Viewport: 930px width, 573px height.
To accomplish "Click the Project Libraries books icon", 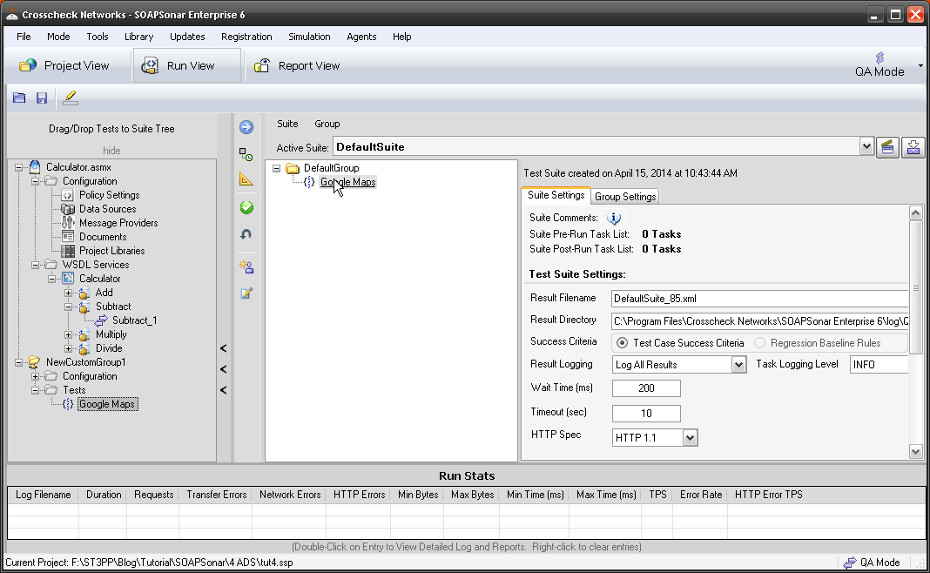I will [68, 251].
